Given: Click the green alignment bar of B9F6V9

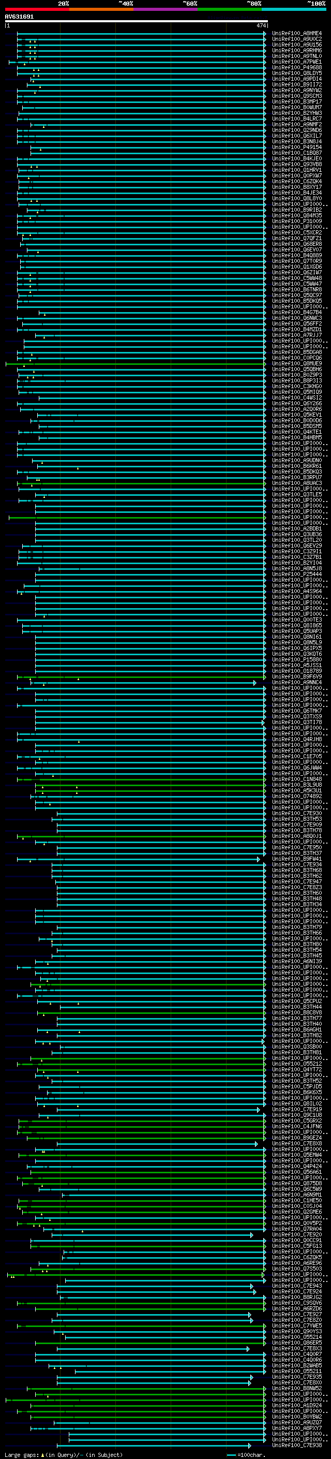Looking at the screenshot, I should (x=142, y=676).
